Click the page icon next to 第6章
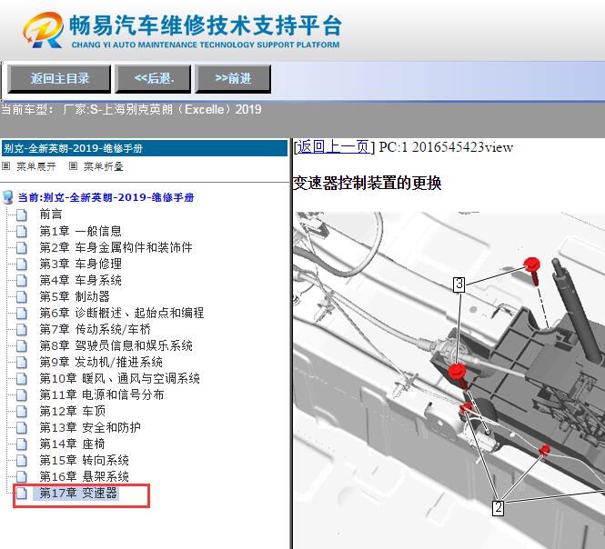This screenshot has height=549, width=605. point(22,313)
